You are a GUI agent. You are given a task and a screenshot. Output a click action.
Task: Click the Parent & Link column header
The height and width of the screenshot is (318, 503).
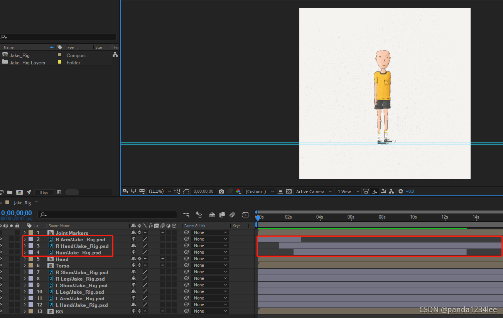click(195, 226)
